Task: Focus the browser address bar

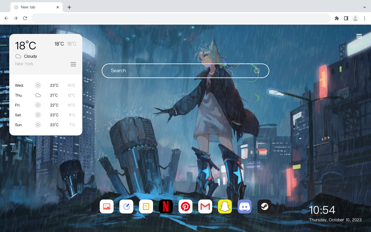Action: (181, 18)
